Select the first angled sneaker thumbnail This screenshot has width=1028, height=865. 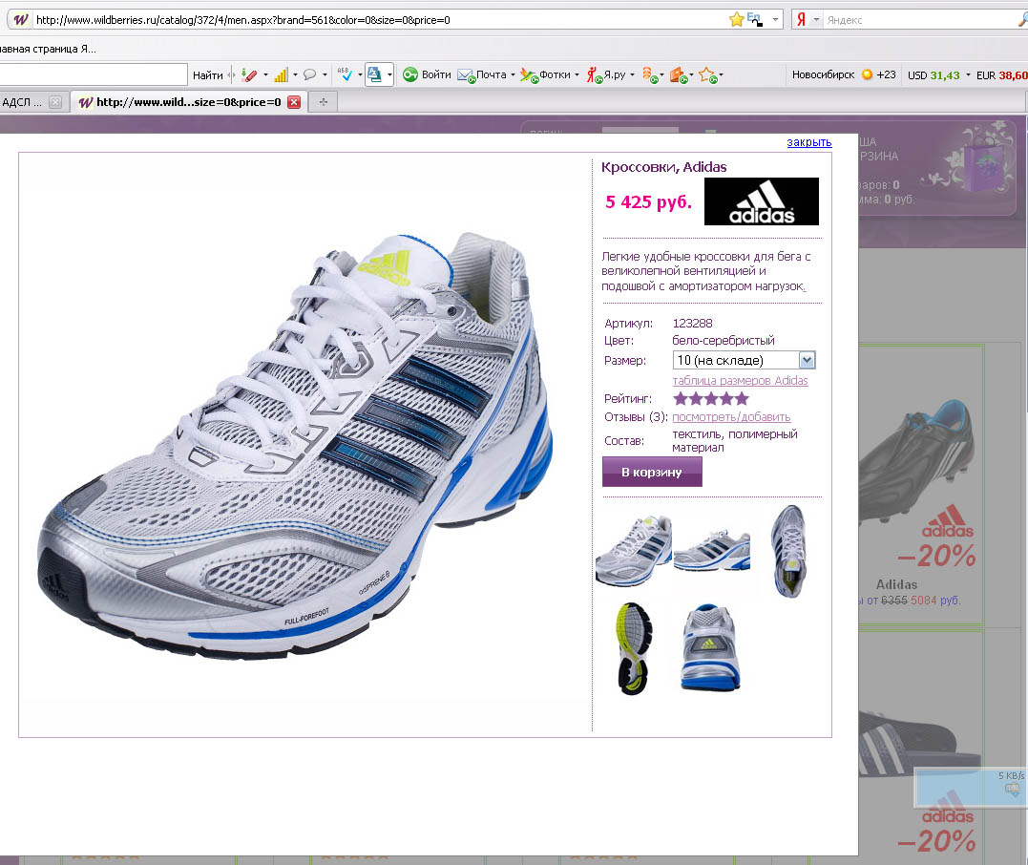pyautogui.click(x=634, y=550)
